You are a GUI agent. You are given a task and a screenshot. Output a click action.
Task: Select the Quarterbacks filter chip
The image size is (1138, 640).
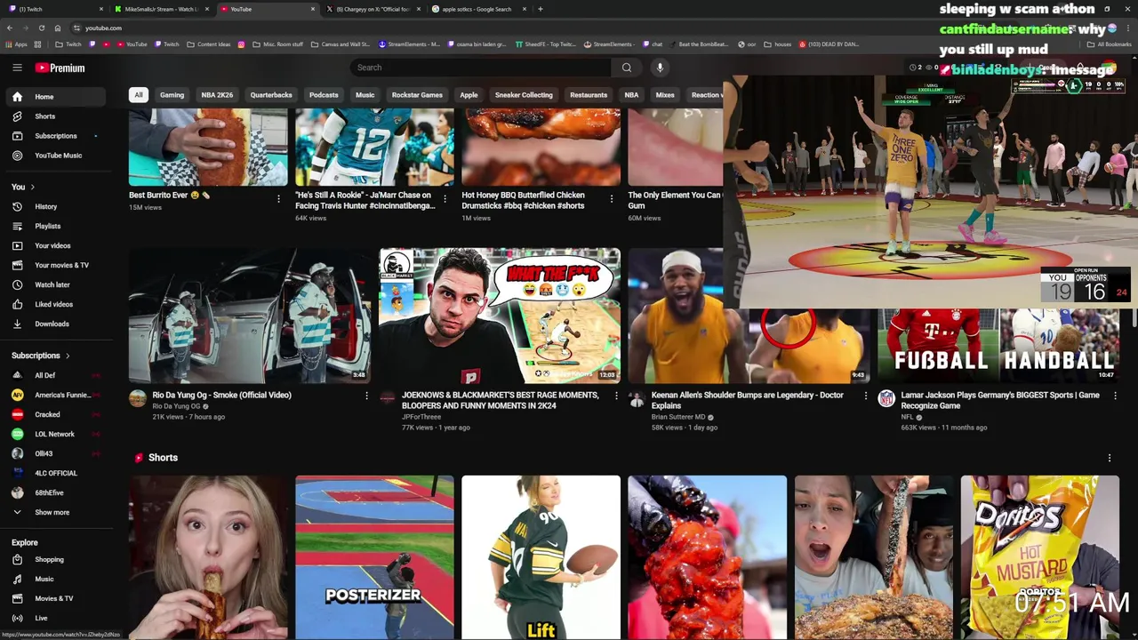point(271,95)
